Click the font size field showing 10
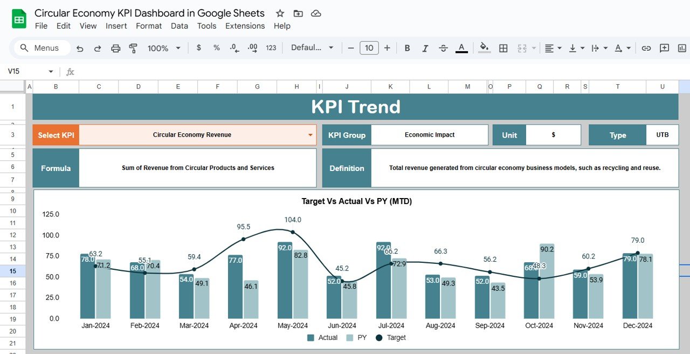690x354 pixels. (369, 47)
